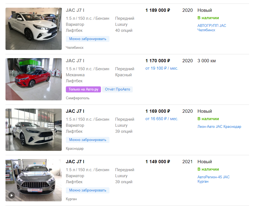
Task: Click the 1 149 000 ₽ price of Kurgan listing
Action: click(x=158, y=162)
